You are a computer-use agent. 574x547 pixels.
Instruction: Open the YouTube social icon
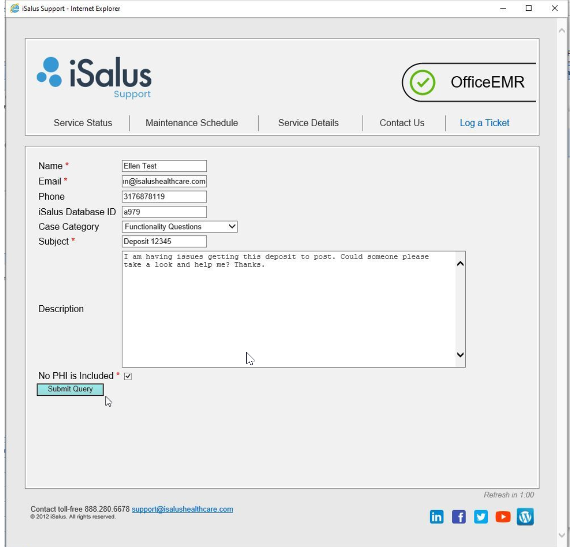503,517
